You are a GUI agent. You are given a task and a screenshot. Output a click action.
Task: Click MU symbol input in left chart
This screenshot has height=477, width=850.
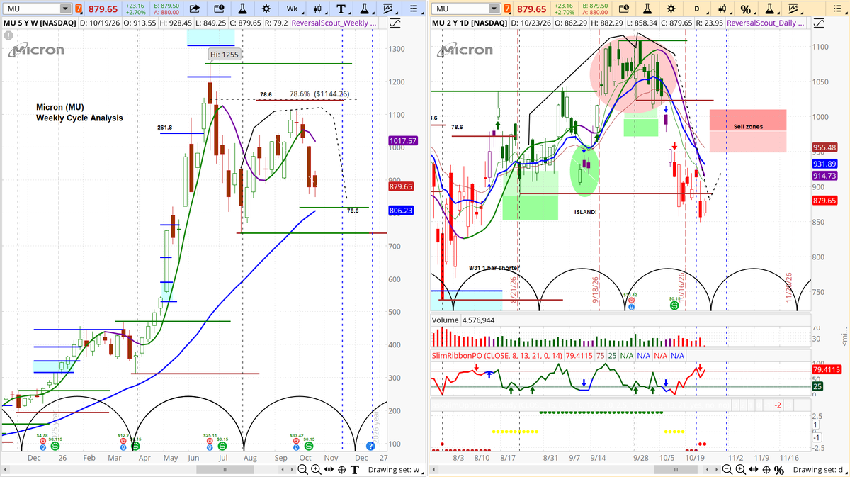click(x=32, y=9)
